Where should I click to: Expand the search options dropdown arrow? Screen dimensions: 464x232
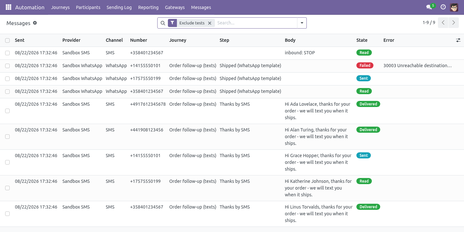pyautogui.click(x=302, y=23)
